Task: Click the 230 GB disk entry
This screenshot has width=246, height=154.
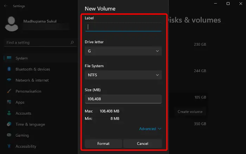Action: [200, 44]
